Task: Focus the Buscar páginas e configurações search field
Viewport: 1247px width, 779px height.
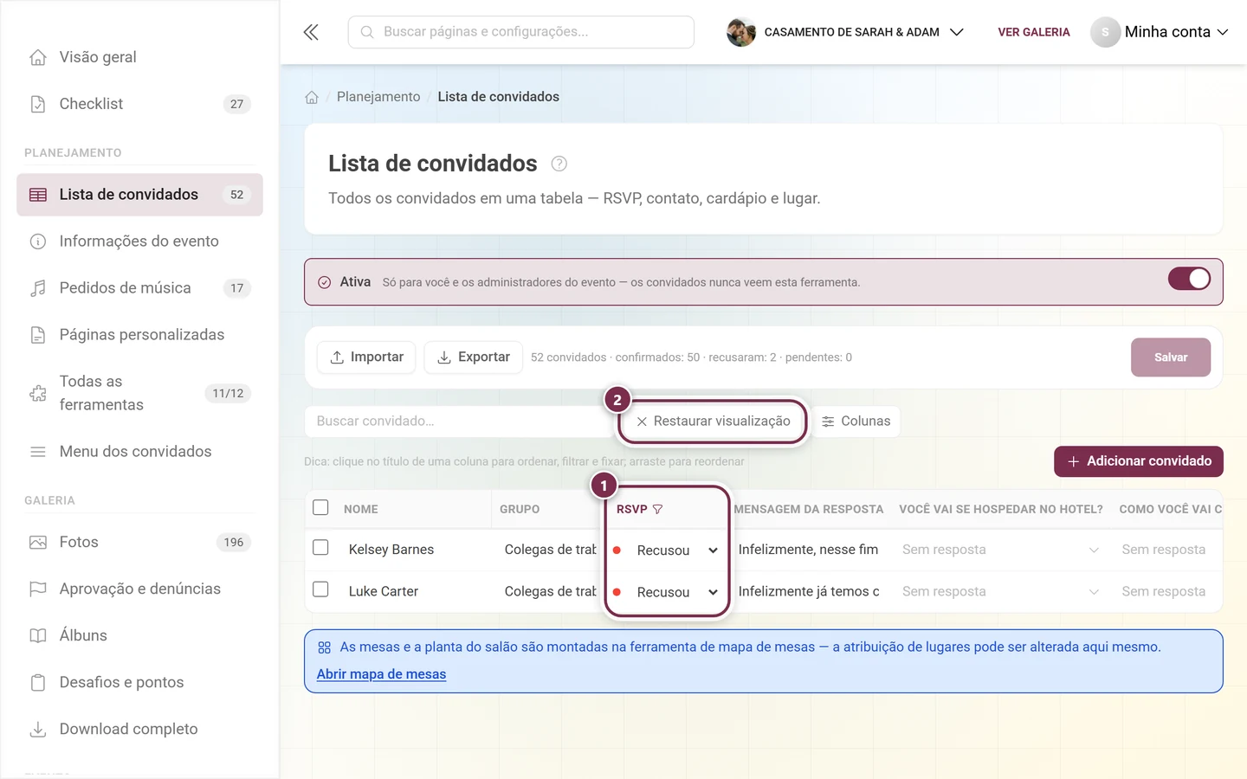Action: pyautogui.click(x=521, y=32)
